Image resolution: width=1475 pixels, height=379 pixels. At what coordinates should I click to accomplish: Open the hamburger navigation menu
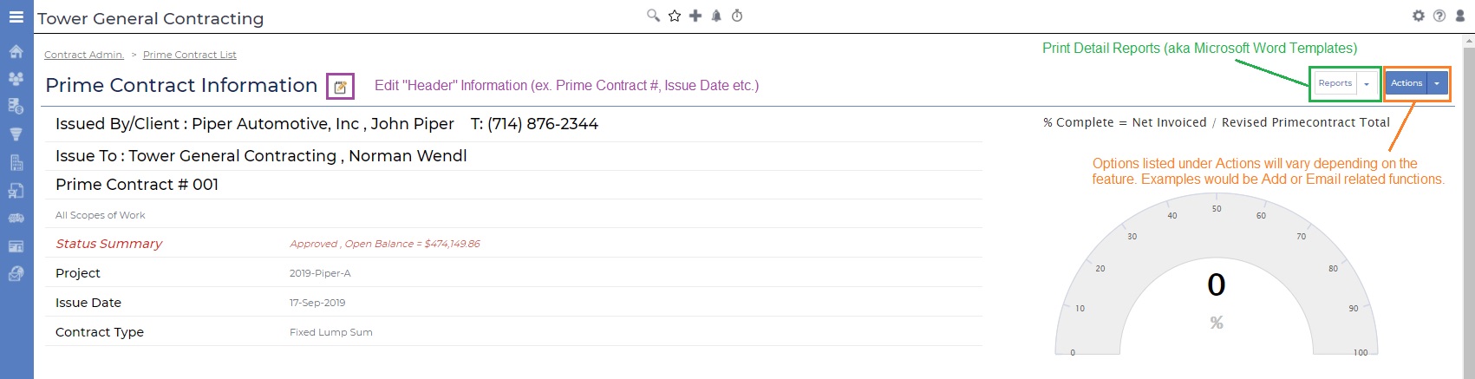[x=16, y=16]
